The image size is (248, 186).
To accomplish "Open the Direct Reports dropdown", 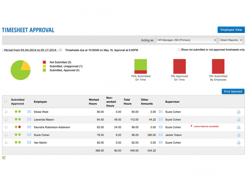I will (231, 40).
